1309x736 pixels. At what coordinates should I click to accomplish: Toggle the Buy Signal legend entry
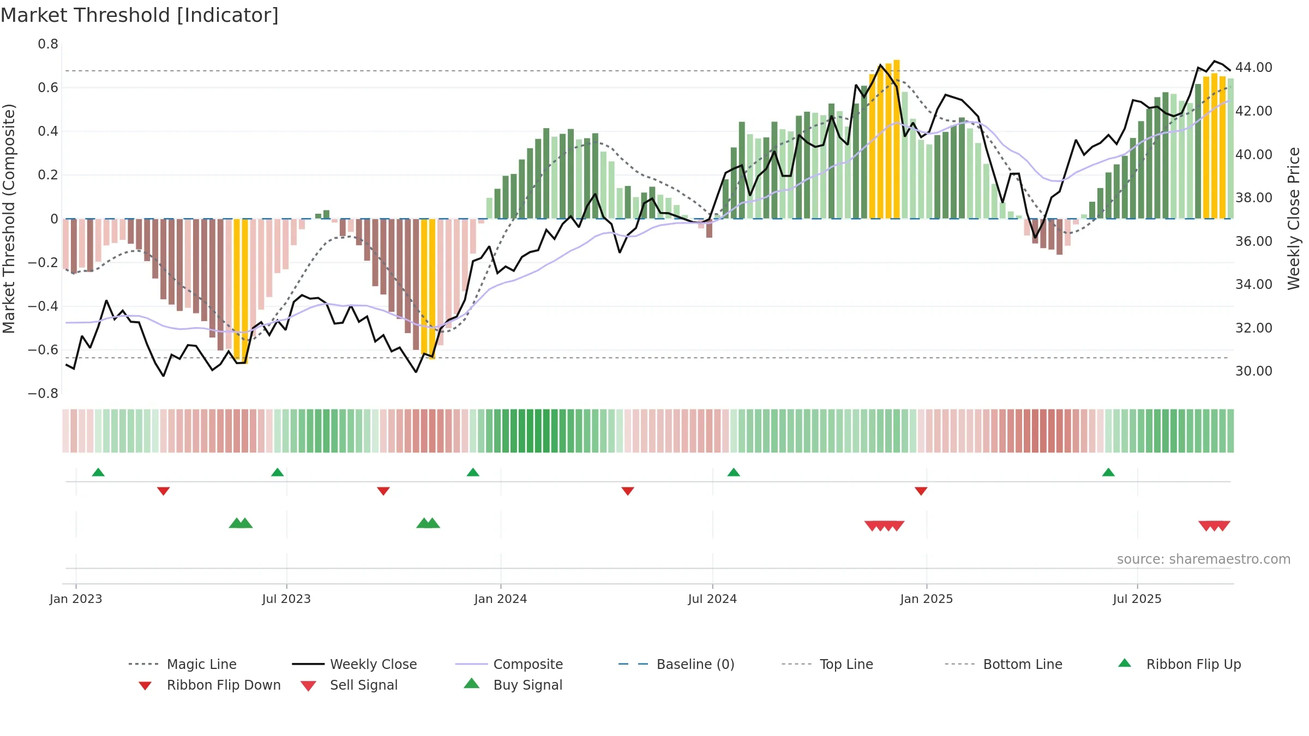click(513, 685)
